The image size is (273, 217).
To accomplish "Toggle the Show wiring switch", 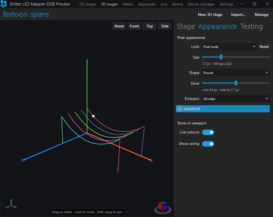I will 208,144.
